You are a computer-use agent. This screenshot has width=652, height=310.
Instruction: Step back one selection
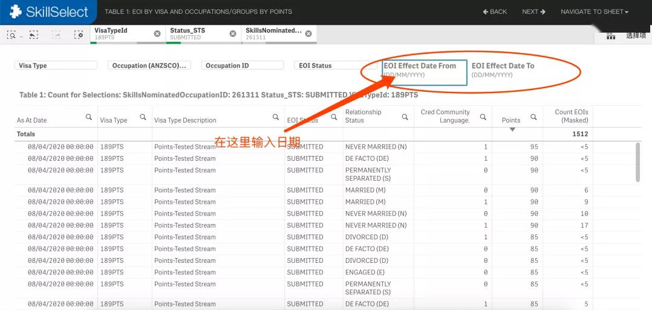34,35
